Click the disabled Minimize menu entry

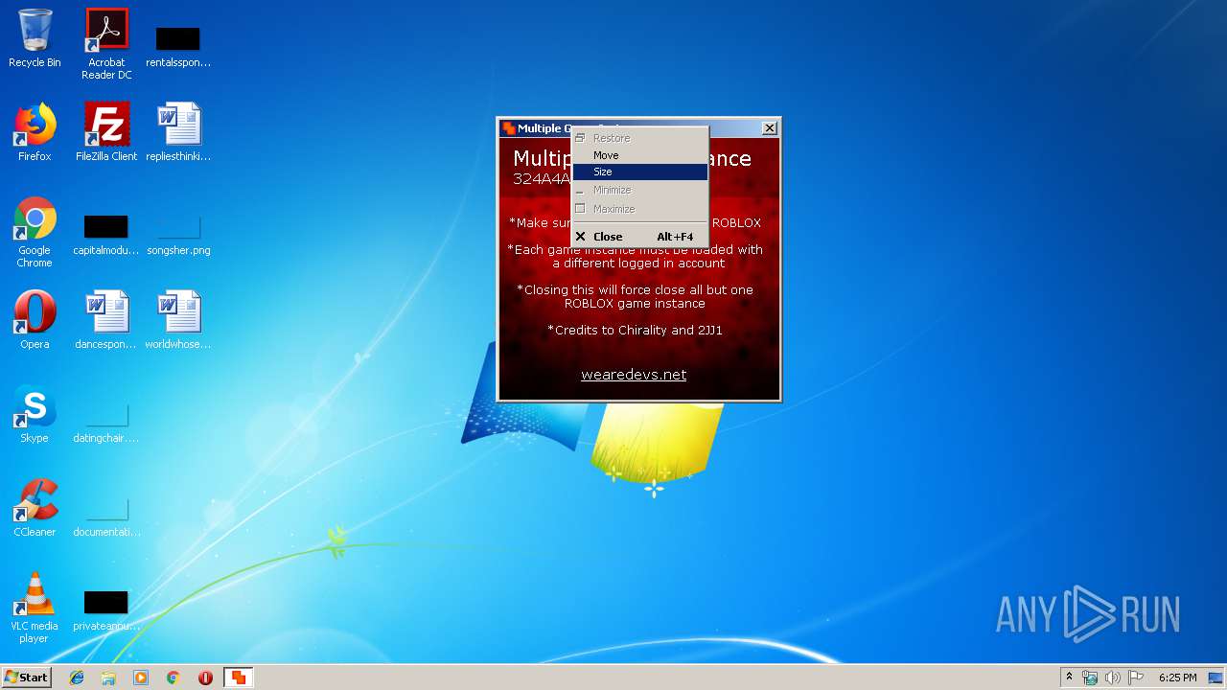pyautogui.click(x=639, y=190)
